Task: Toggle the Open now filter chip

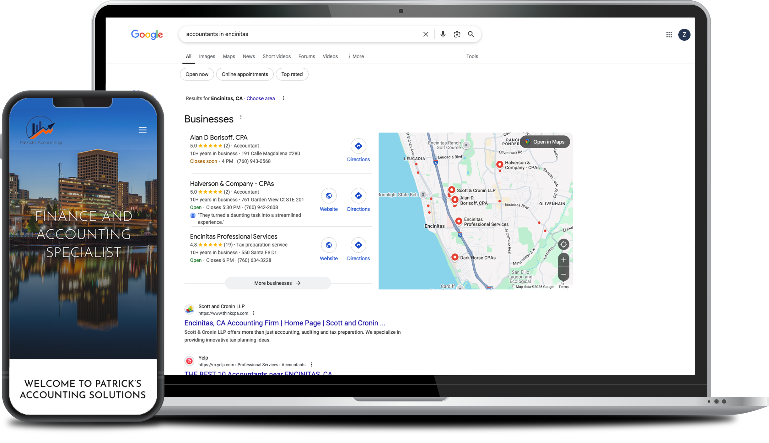Action: click(197, 74)
